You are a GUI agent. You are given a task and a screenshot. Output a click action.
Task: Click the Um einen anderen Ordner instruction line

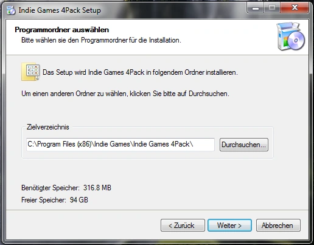(125, 94)
